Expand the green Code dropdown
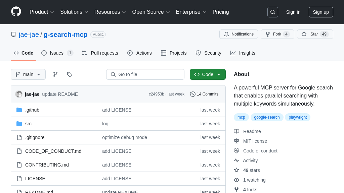 208,74
